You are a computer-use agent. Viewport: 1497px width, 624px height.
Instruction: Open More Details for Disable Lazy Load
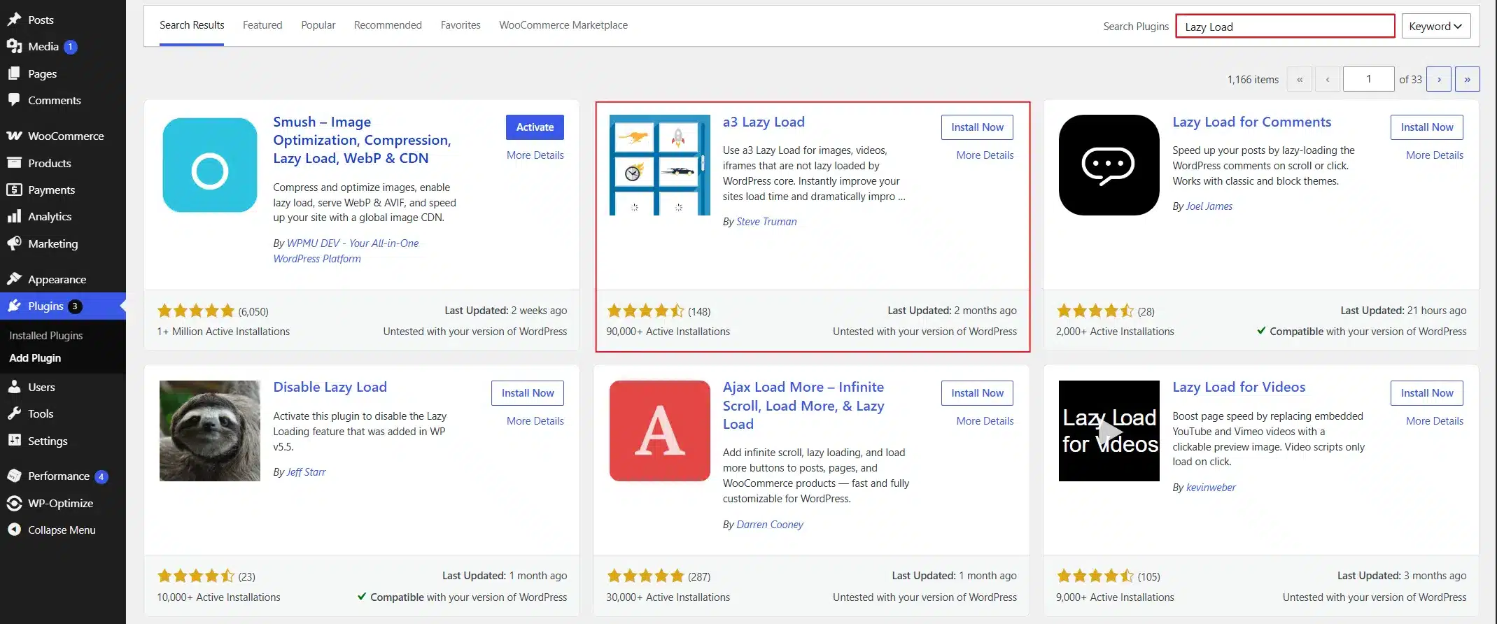(535, 421)
